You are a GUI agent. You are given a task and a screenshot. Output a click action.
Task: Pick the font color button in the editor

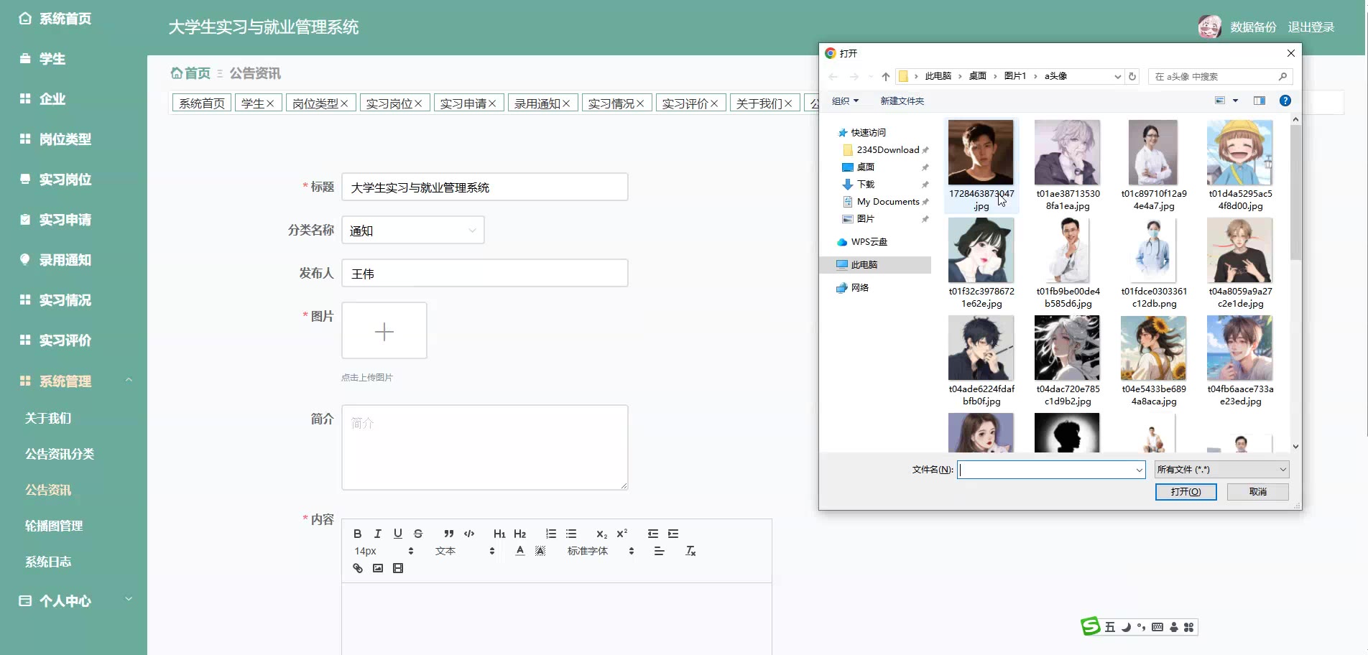519,551
